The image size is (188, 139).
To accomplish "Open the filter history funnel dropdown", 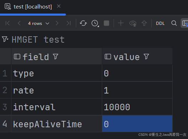I will [5, 39].
